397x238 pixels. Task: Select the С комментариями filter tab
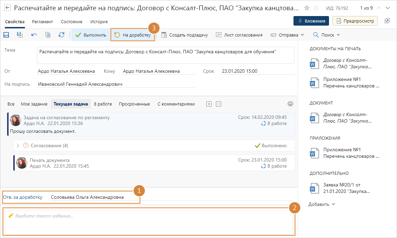[x=176, y=104]
